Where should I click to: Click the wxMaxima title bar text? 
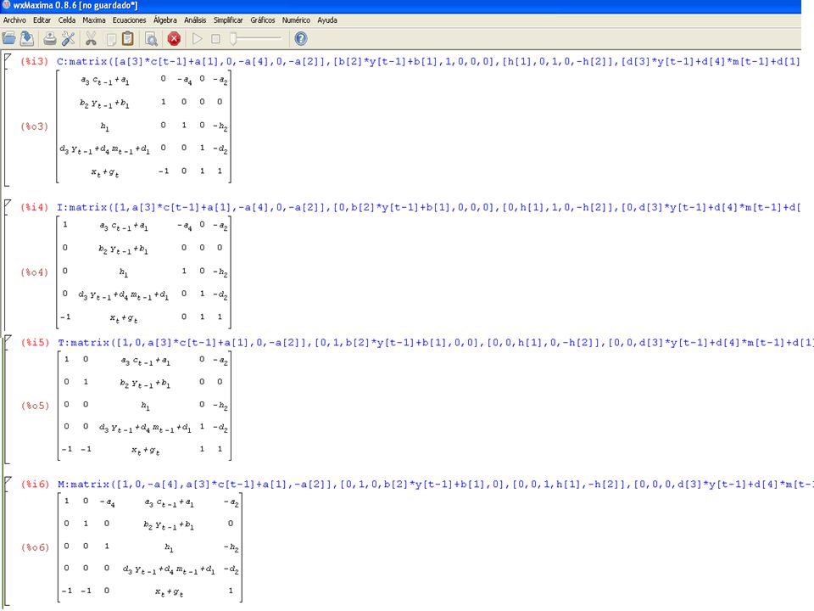pyautogui.click(x=75, y=5)
